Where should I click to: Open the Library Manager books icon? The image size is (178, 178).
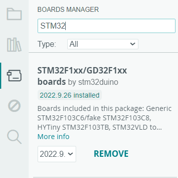click(x=14, y=45)
